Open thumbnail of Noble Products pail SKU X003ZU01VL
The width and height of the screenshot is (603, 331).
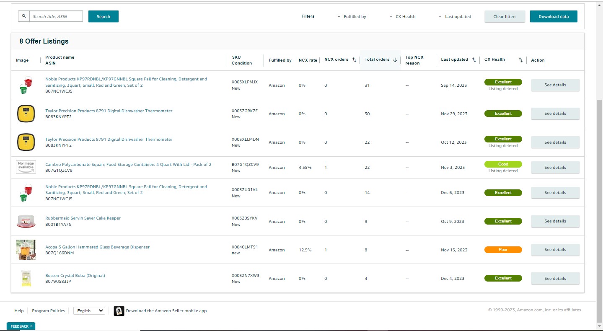point(26,193)
